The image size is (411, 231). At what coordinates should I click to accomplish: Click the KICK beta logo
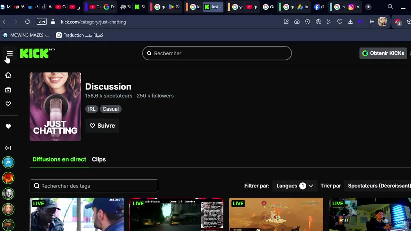(x=37, y=53)
